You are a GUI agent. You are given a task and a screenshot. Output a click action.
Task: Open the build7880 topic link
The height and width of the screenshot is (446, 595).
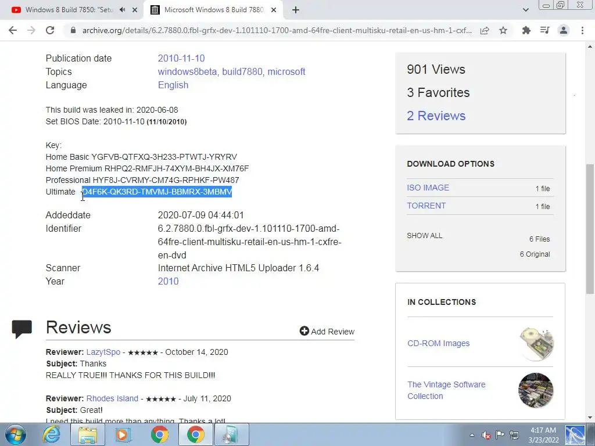[242, 71]
